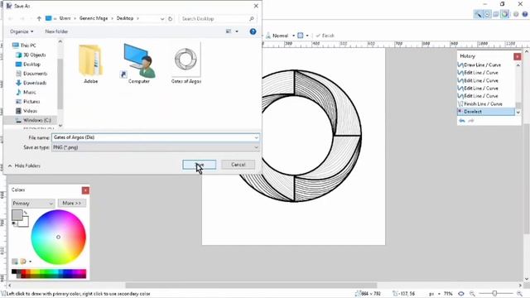Close the History panel
This screenshot has width=530, height=298.
click(x=517, y=56)
